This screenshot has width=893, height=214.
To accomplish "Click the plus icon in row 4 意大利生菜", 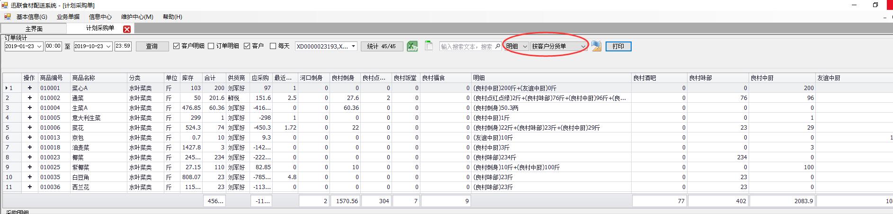I will [x=30, y=118].
